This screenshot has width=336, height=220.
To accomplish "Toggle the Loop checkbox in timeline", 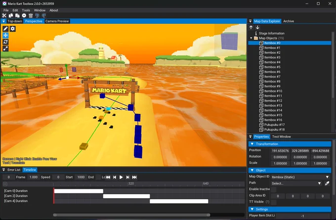I will click(x=98, y=177).
